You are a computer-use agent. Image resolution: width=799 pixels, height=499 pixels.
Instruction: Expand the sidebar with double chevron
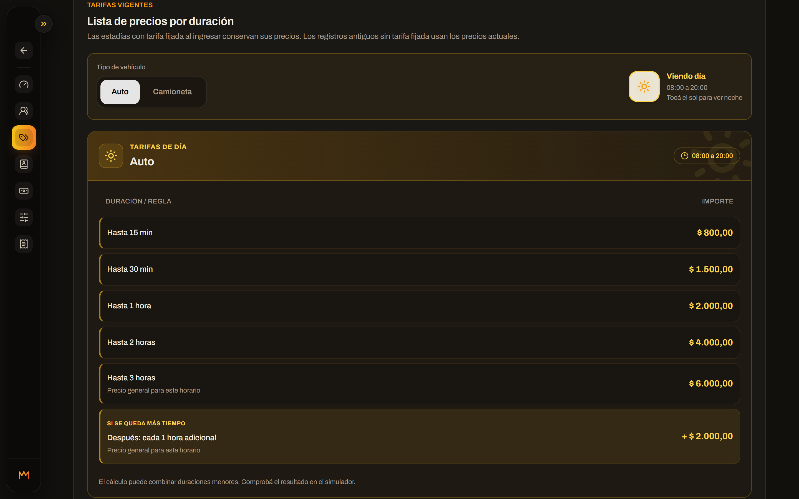pos(44,24)
